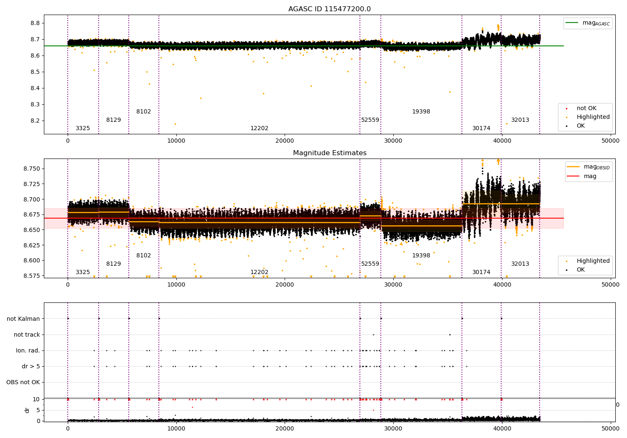The image size is (627, 438).
Task: Click the 8.5 y-axis tick label
Action: point(35,72)
